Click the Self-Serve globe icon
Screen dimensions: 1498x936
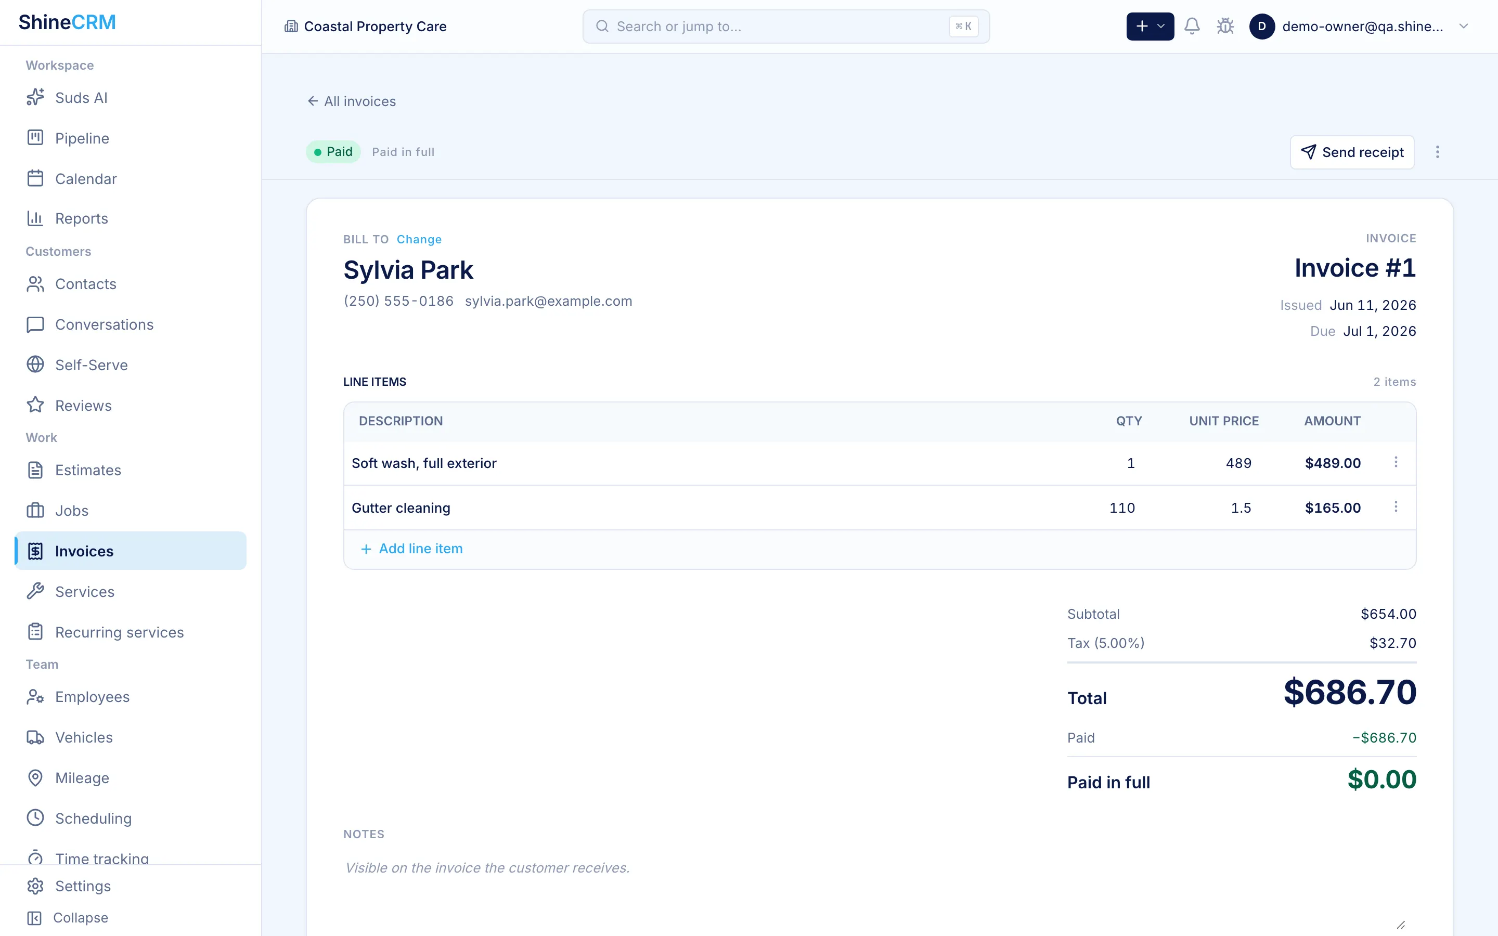[x=35, y=365]
